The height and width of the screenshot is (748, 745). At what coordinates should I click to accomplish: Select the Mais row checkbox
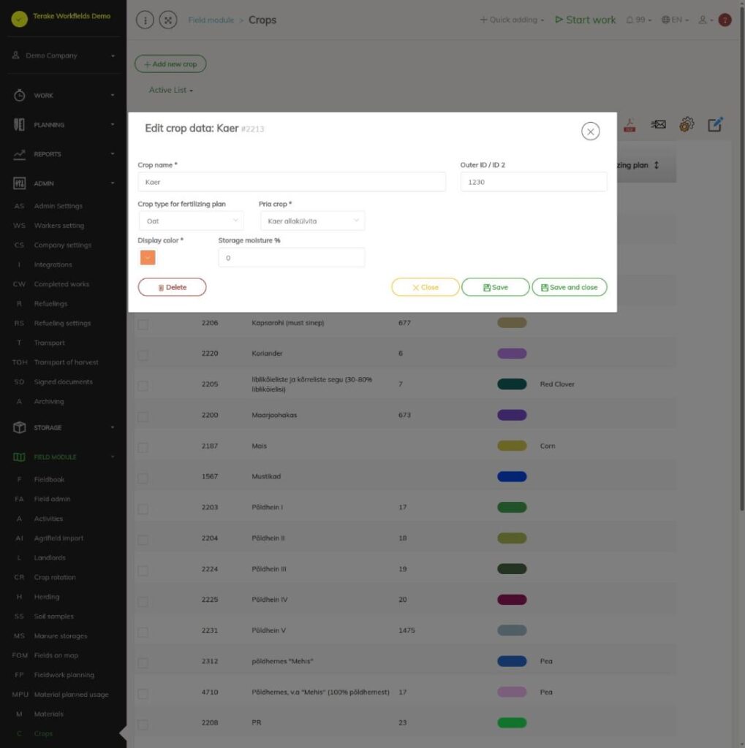[143, 448]
